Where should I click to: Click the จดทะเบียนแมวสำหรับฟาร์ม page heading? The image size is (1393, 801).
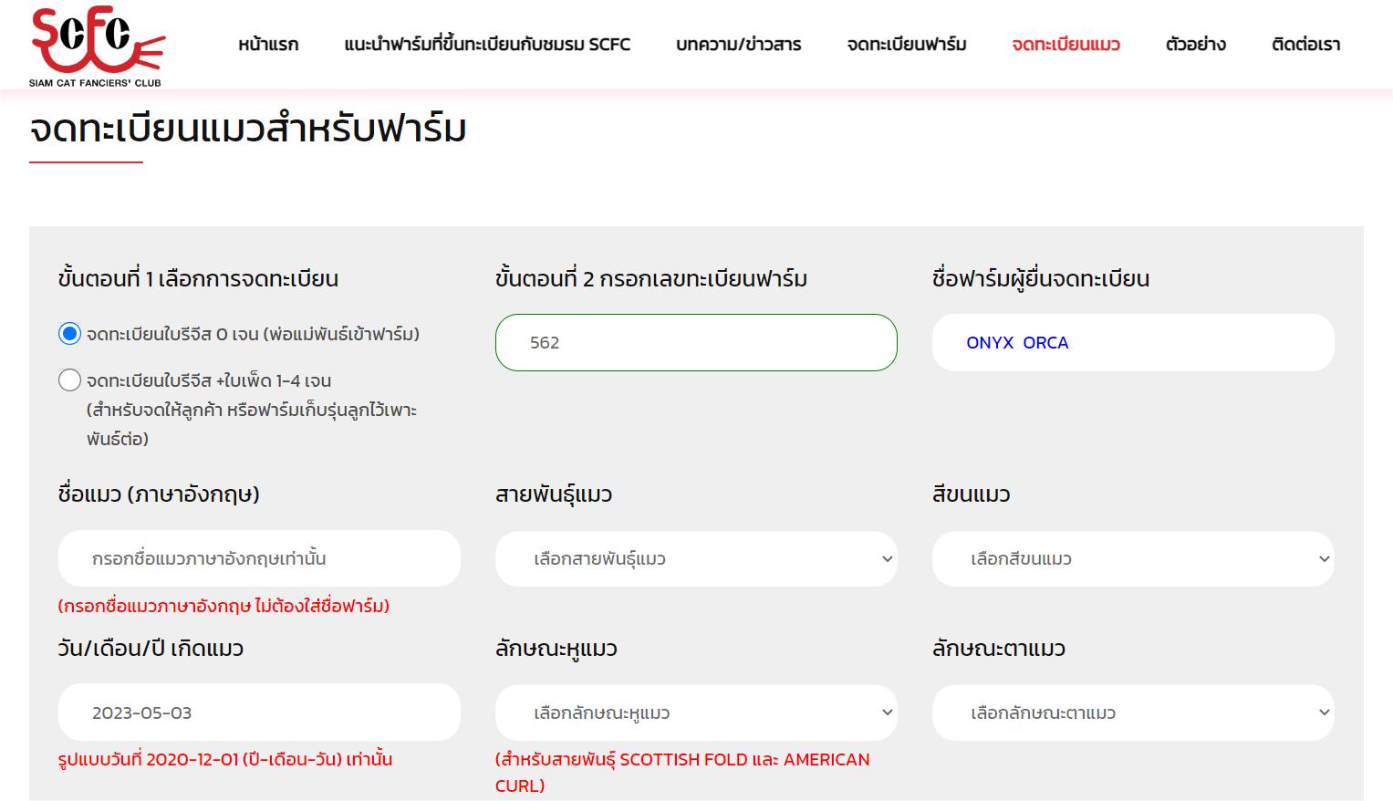click(x=248, y=129)
